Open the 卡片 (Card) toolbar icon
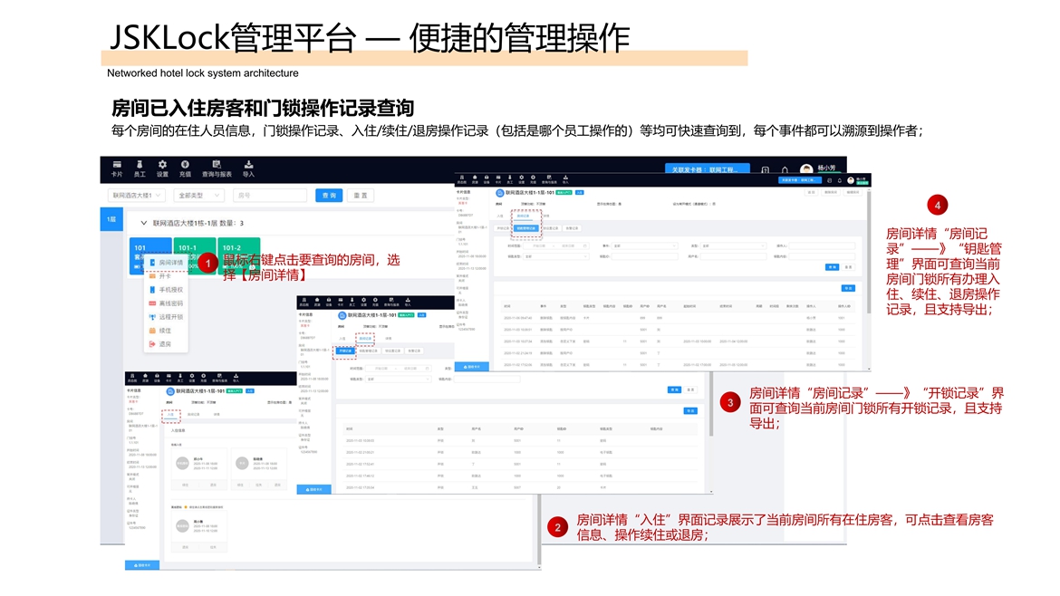Image resolution: width=1060 pixels, height=596 pixels. (x=117, y=168)
